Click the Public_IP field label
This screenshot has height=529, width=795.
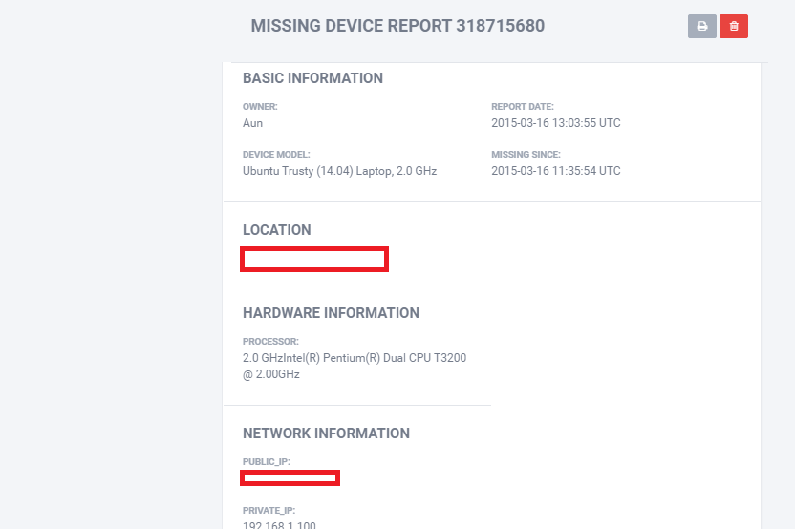266,462
